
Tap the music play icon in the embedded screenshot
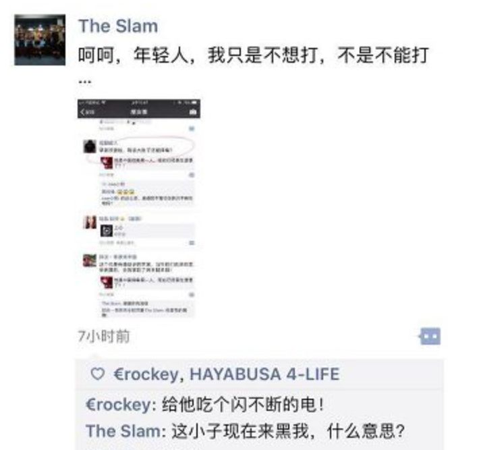pos(107,231)
